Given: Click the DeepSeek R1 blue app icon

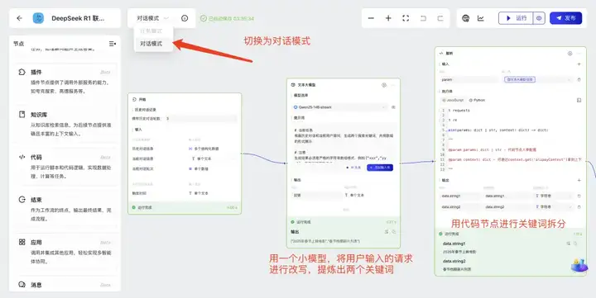Looking at the screenshot, I should point(38,18).
